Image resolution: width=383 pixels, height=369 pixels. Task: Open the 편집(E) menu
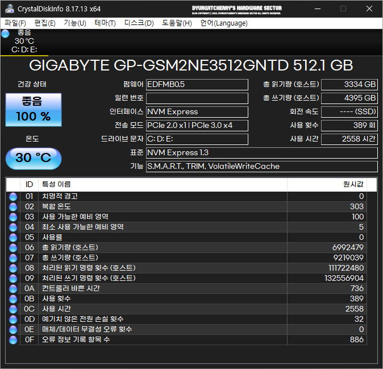(45, 23)
